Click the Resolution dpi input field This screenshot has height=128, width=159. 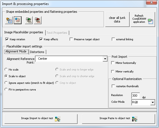pyautogui.click(x=135, y=96)
